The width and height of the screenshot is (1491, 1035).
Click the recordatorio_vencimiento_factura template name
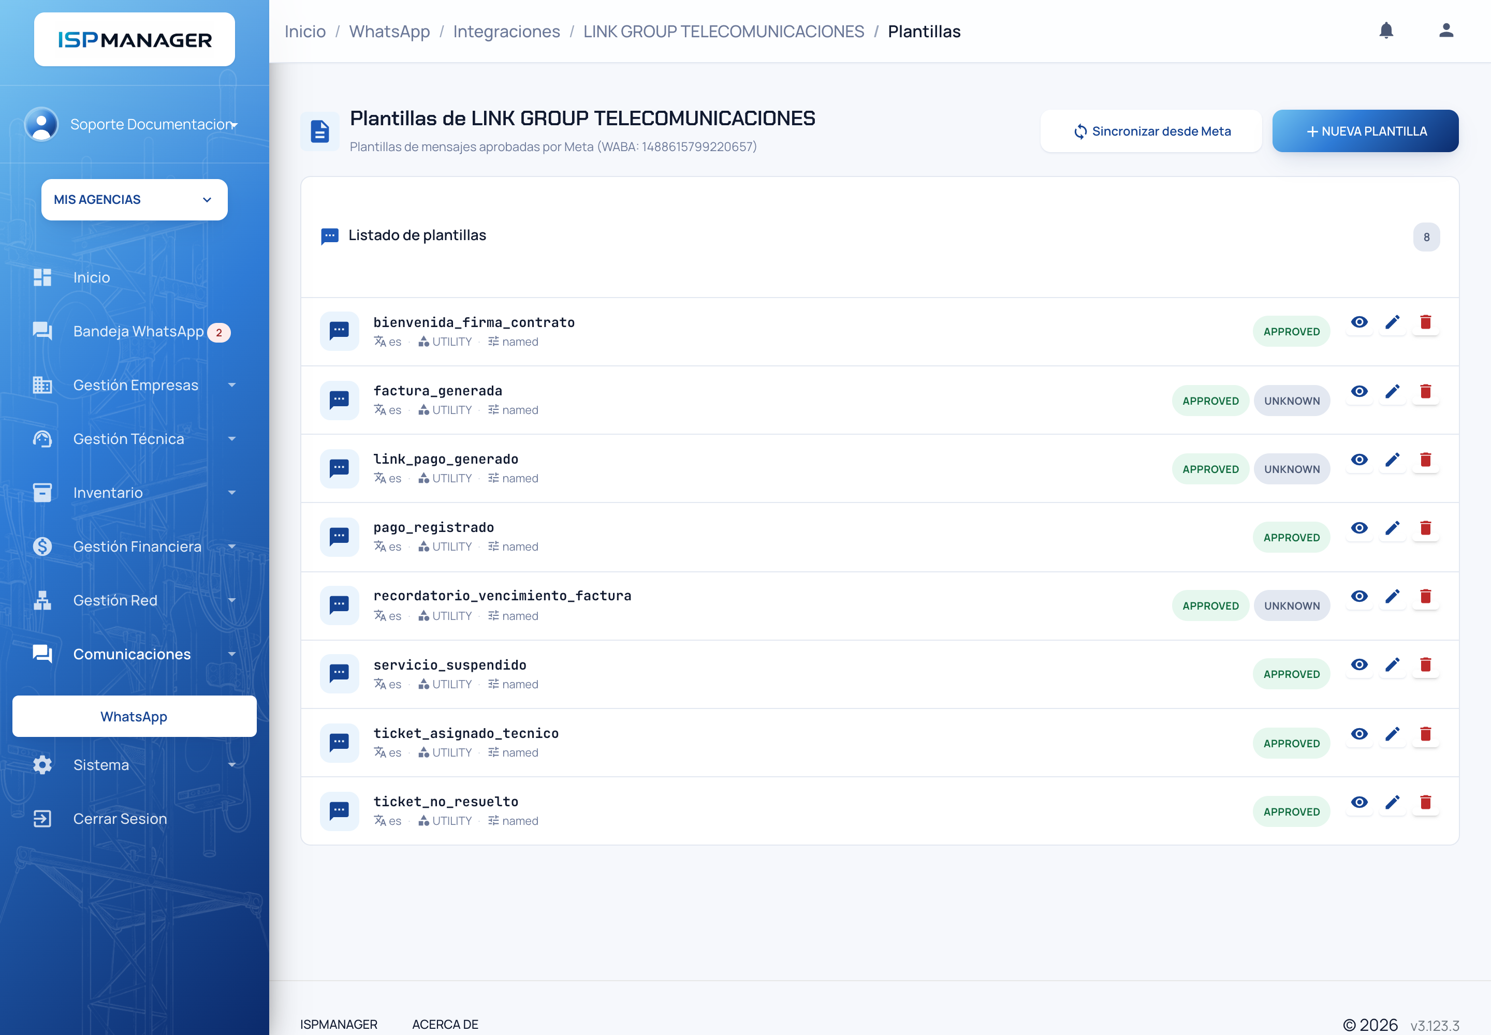click(502, 596)
